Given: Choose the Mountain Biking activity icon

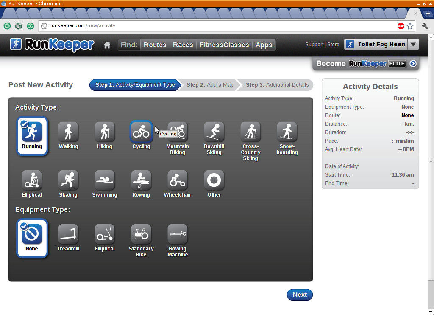Looking at the screenshot, I should coord(178,132).
